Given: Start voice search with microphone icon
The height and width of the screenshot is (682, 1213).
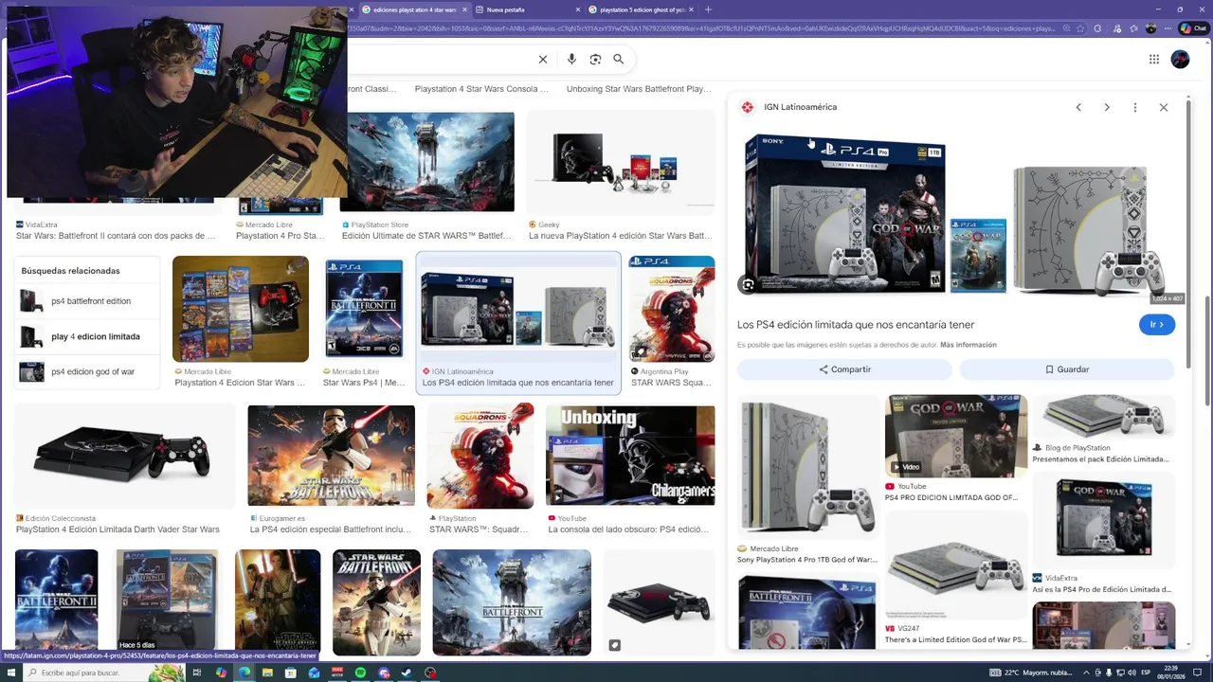Looking at the screenshot, I should tap(571, 59).
